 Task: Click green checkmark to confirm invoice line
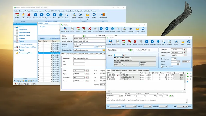click(x=170, y=96)
